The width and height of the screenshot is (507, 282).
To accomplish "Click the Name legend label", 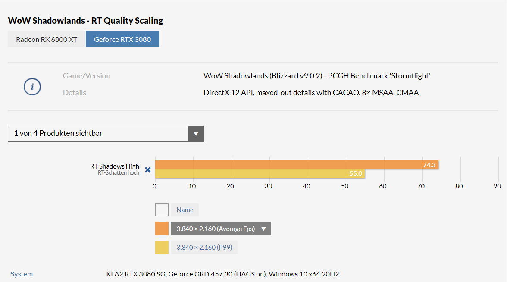I will 185,210.
